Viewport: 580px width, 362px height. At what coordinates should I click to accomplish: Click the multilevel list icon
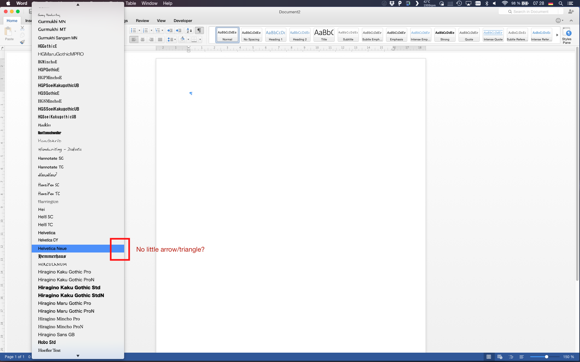point(157,30)
